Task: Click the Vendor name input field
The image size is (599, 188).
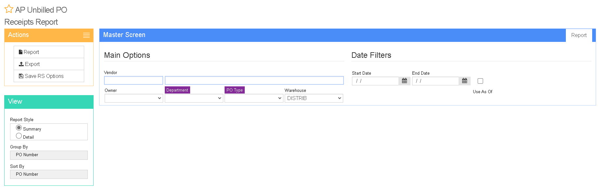Action: pyautogui.click(x=254, y=80)
